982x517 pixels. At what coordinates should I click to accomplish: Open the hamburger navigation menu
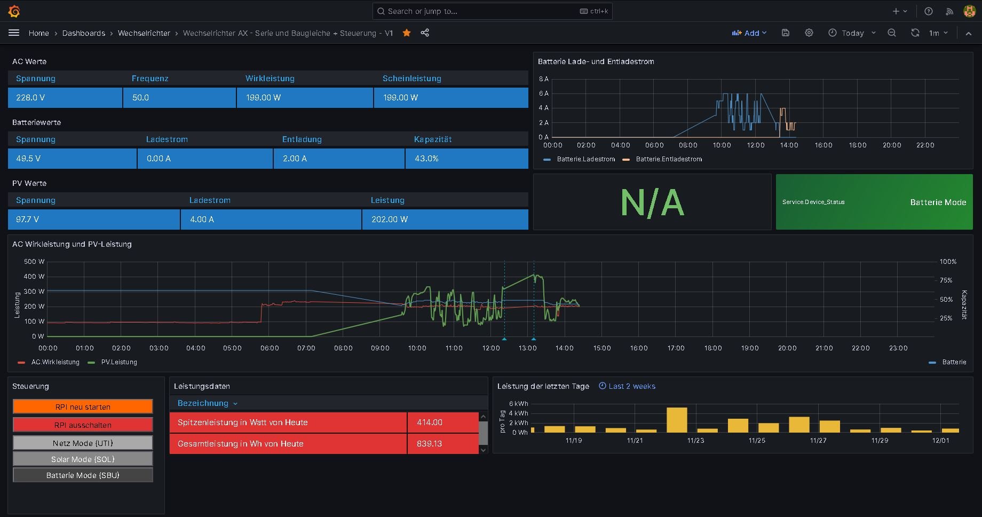[x=14, y=33]
